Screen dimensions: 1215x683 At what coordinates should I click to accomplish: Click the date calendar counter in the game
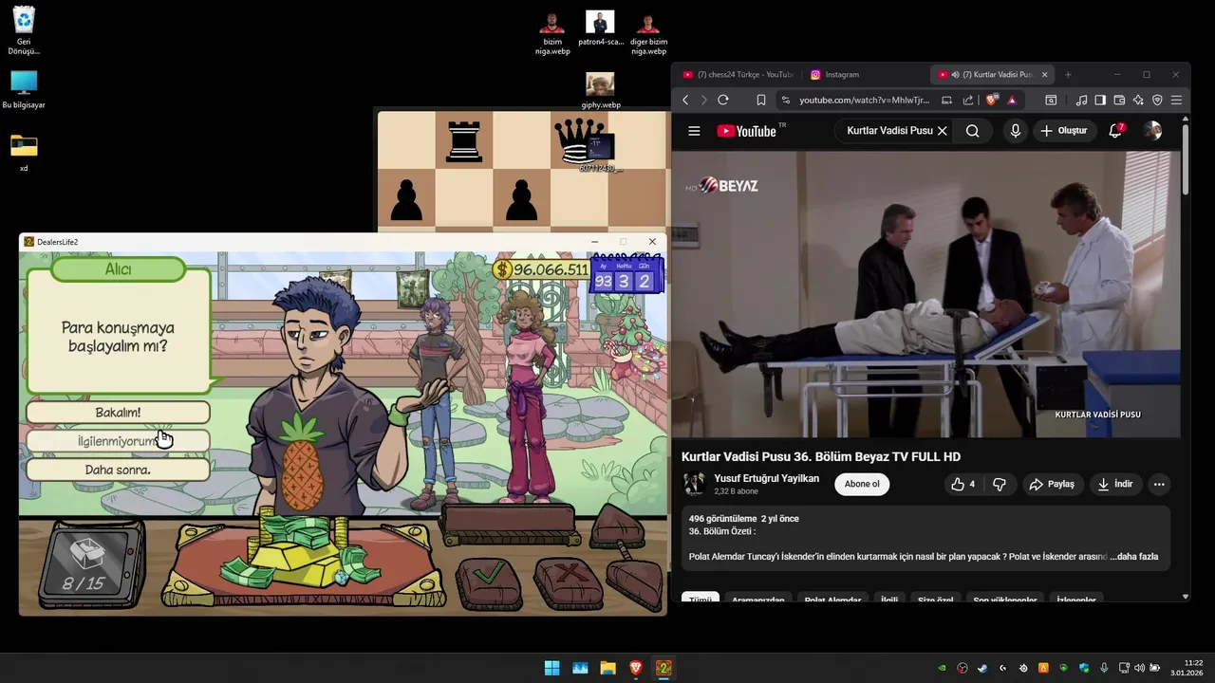click(x=625, y=276)
